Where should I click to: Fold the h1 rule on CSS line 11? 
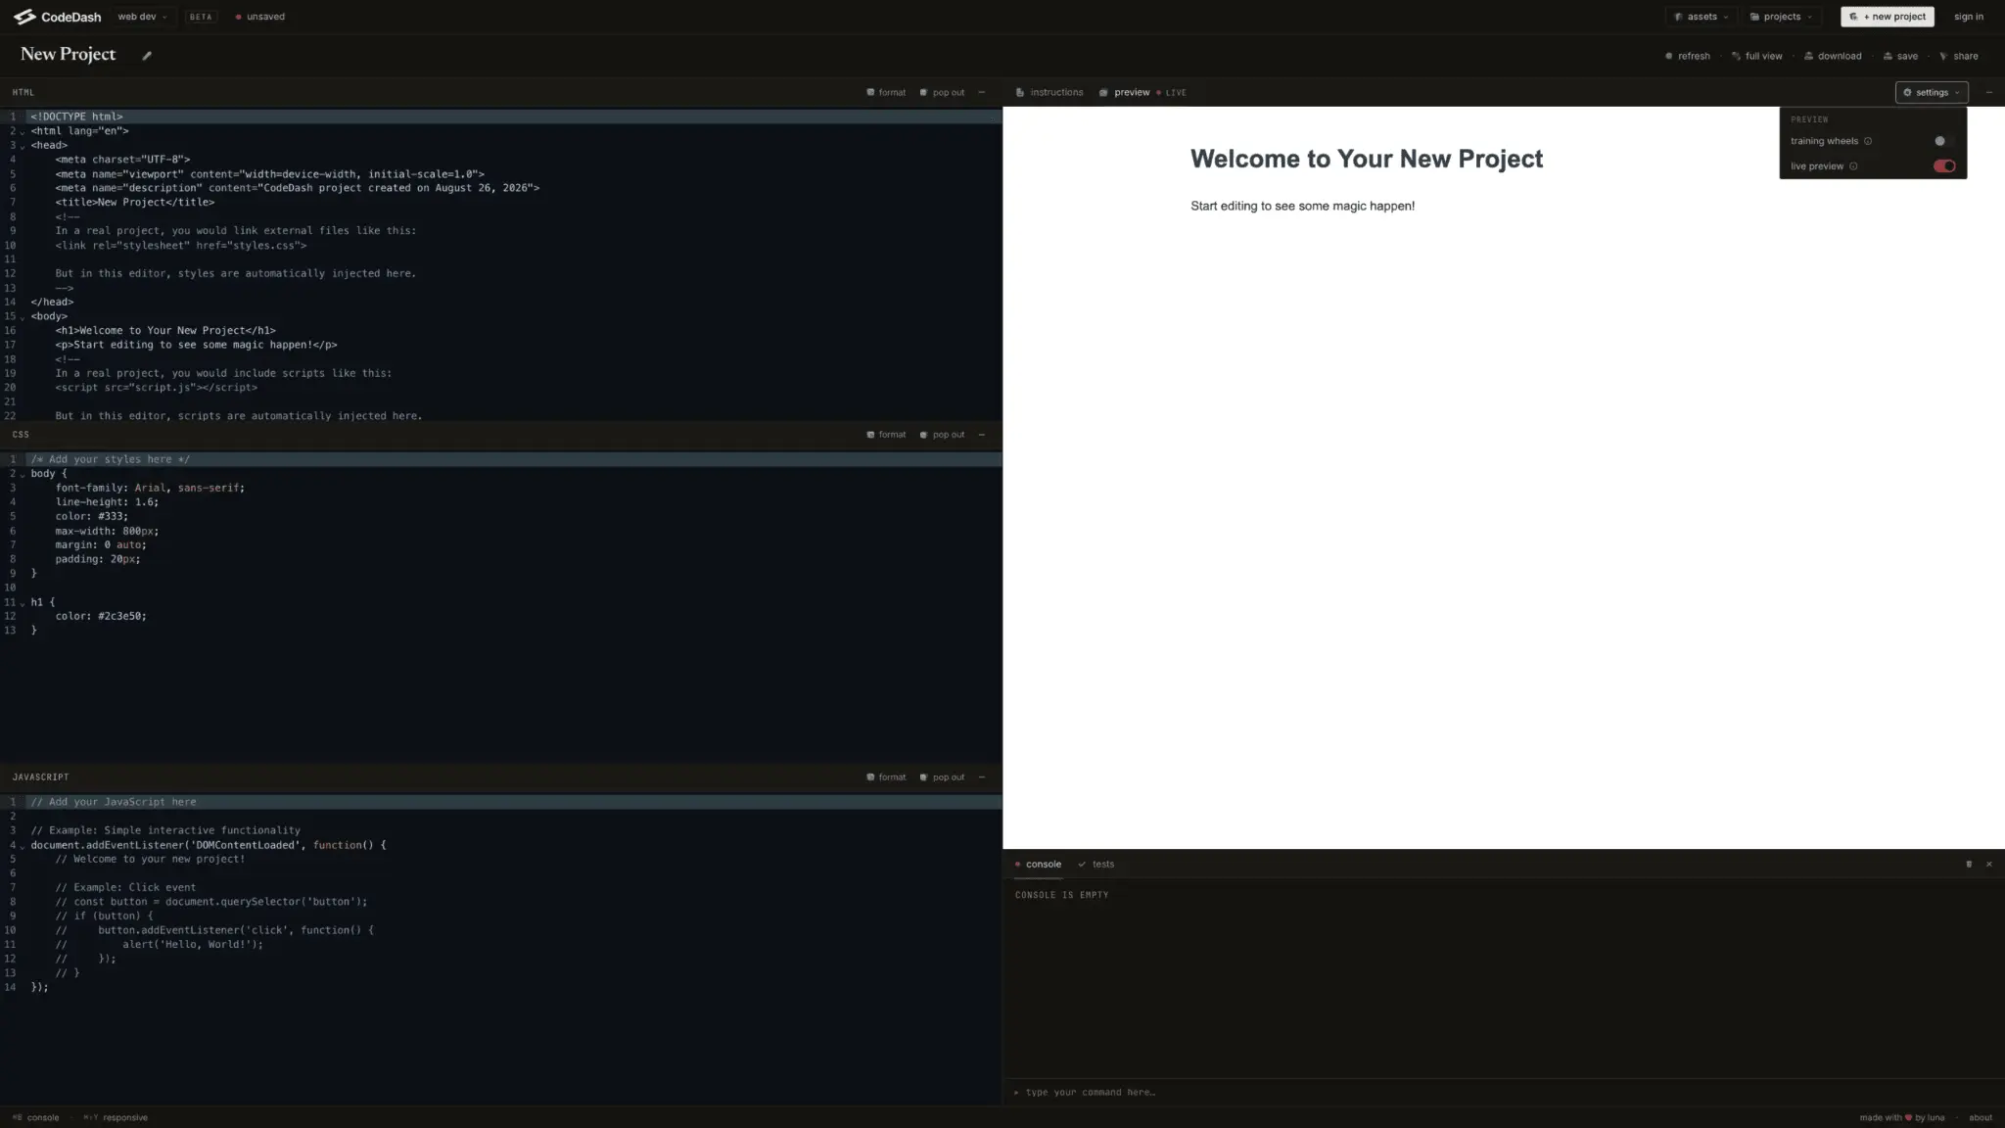point(23,603)
